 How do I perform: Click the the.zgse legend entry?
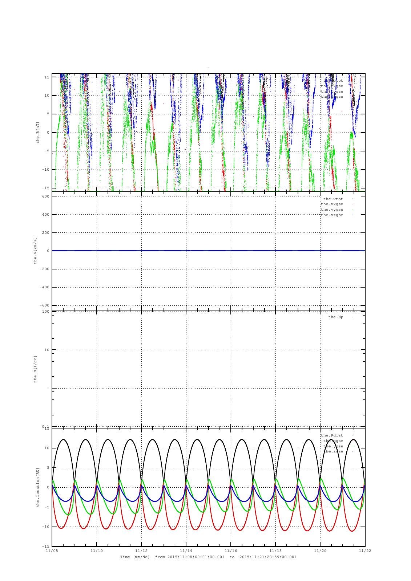333,451
